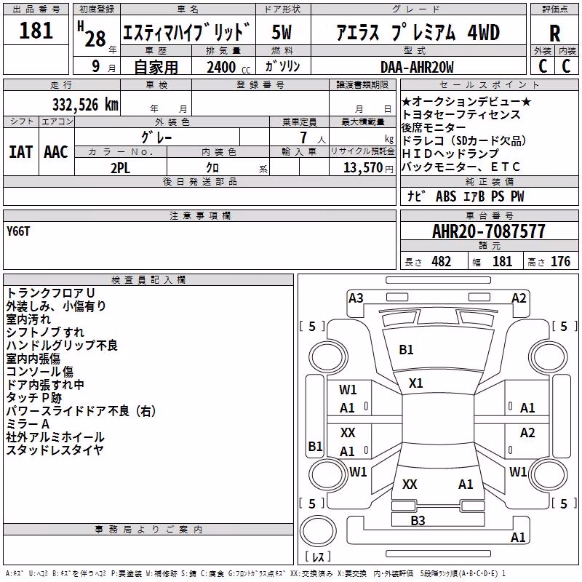Select the air conditioner value AAC
The image size is (582, 582).
tap(56, 152)
